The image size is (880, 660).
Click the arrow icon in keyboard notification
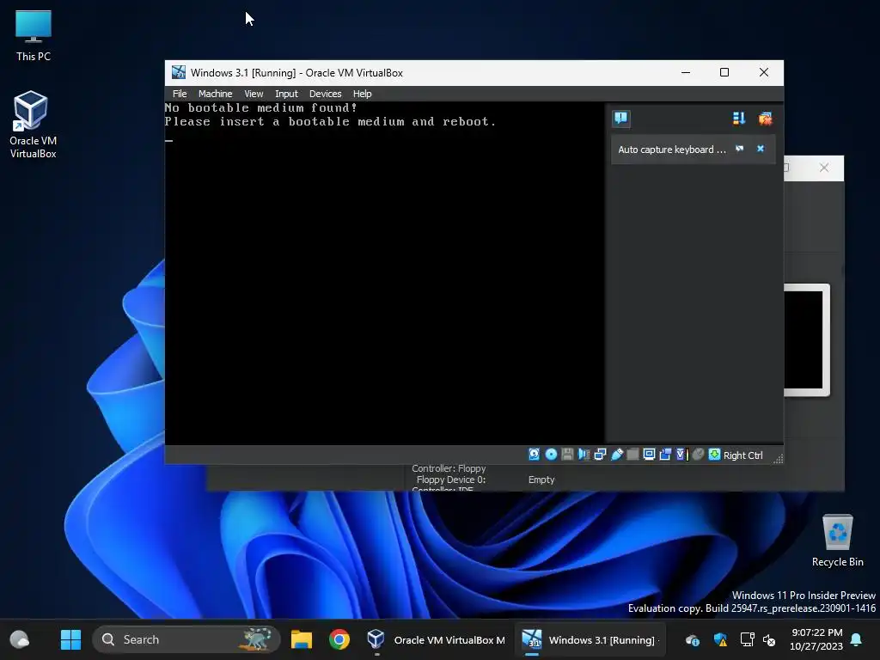(x=740, y=149)
